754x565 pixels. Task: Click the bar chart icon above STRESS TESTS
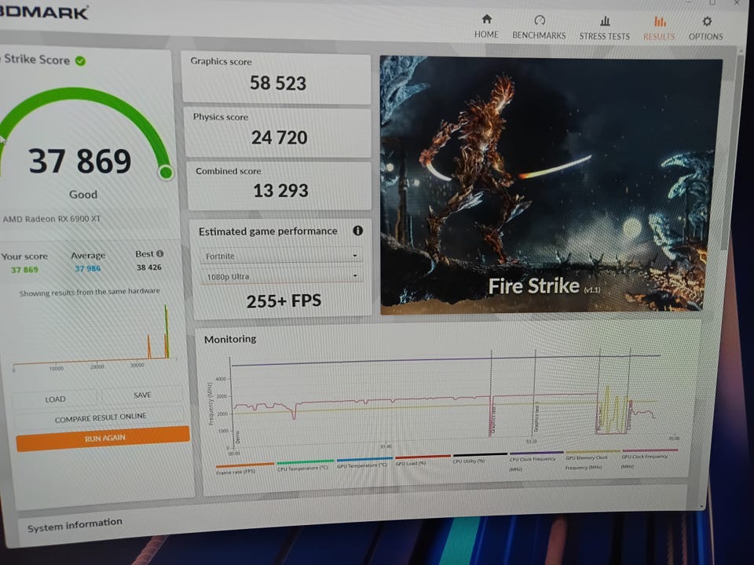pyautogui.click(x=605, y=21)
